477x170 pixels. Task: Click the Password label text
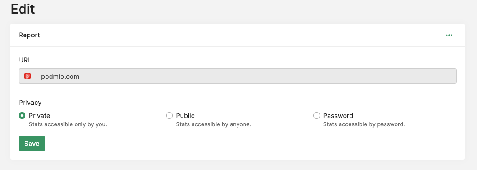coord(338,116)
